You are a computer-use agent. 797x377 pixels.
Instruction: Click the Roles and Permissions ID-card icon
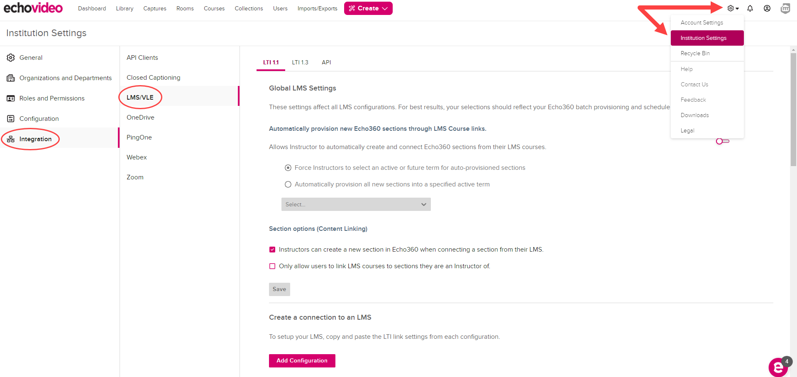11,98
